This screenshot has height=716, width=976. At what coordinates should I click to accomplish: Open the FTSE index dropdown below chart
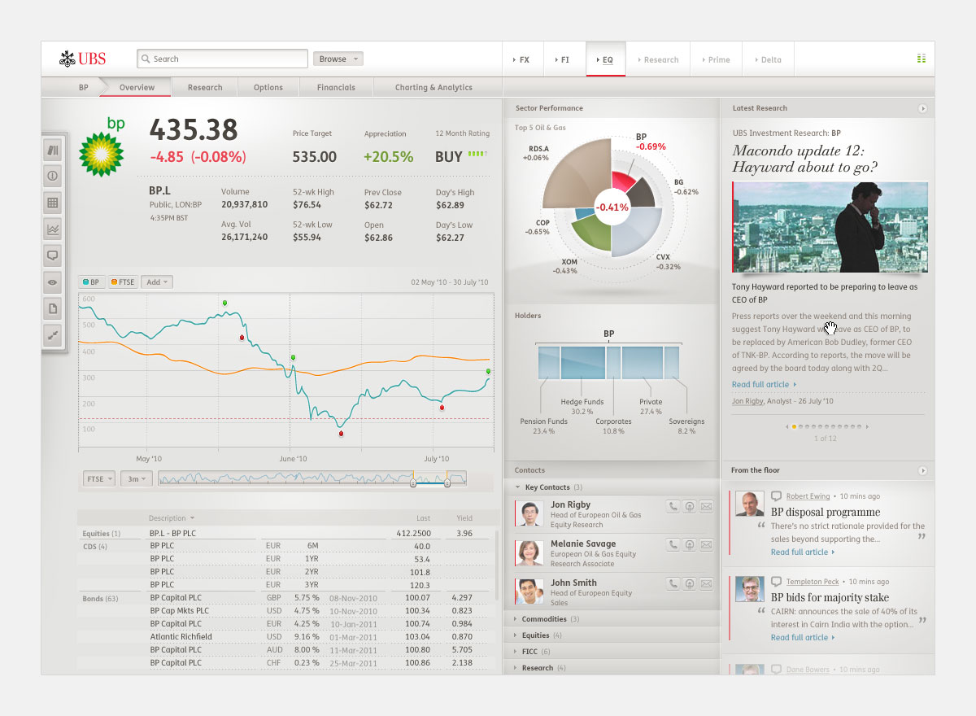(x=99, y=478)
